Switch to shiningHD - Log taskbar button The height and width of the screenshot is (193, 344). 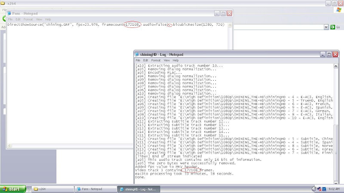click(x=138, y=189)
